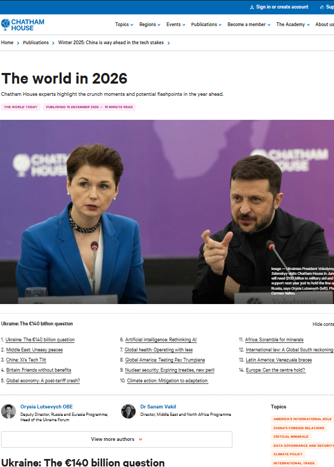Open the Publications navigation menu
The image size is (334, 467).
point(206,24)
